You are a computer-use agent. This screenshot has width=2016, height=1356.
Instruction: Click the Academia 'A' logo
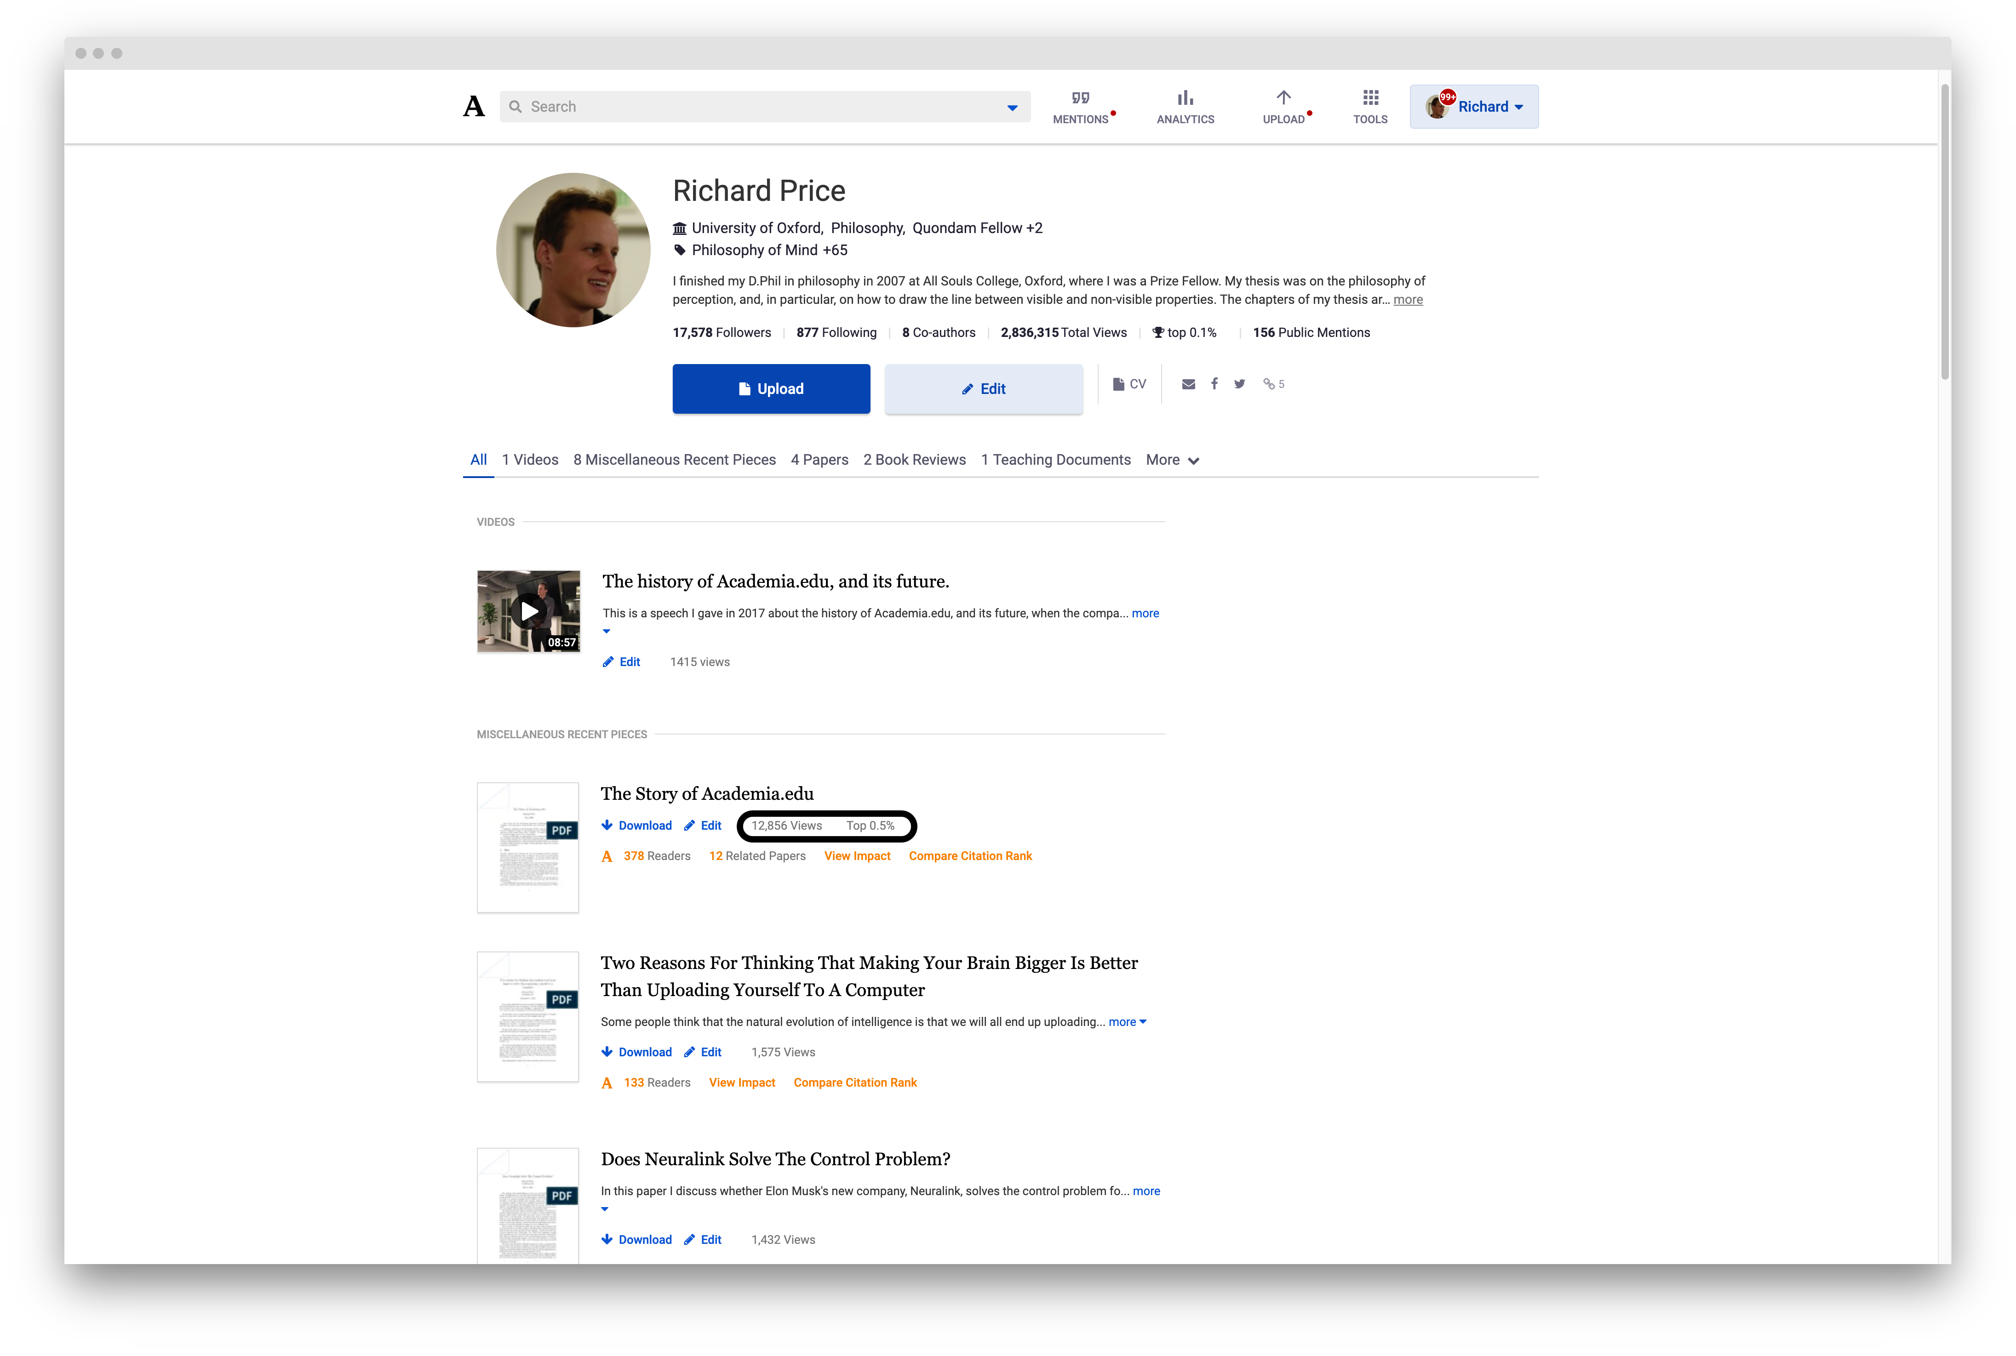coord(473,106)
